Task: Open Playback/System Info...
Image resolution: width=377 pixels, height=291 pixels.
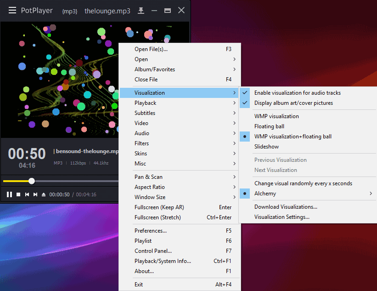Action: [x=179, y=261]
